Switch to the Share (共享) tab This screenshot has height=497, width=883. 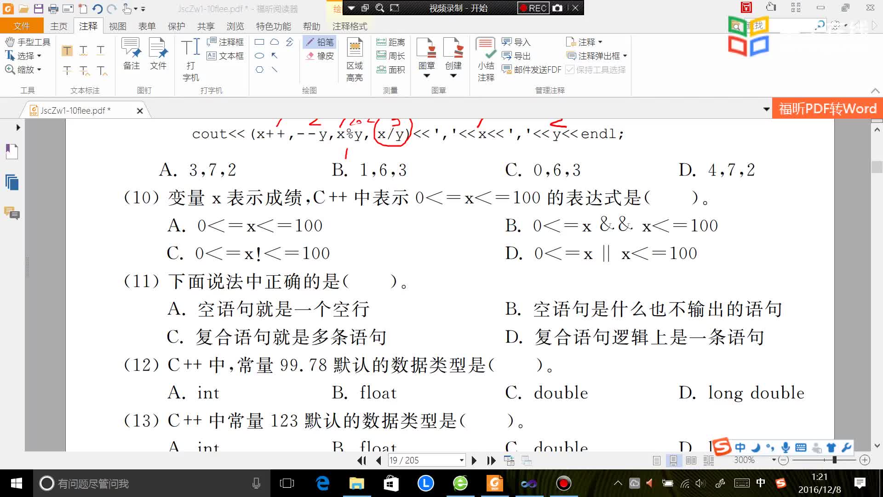pos(206,26)
